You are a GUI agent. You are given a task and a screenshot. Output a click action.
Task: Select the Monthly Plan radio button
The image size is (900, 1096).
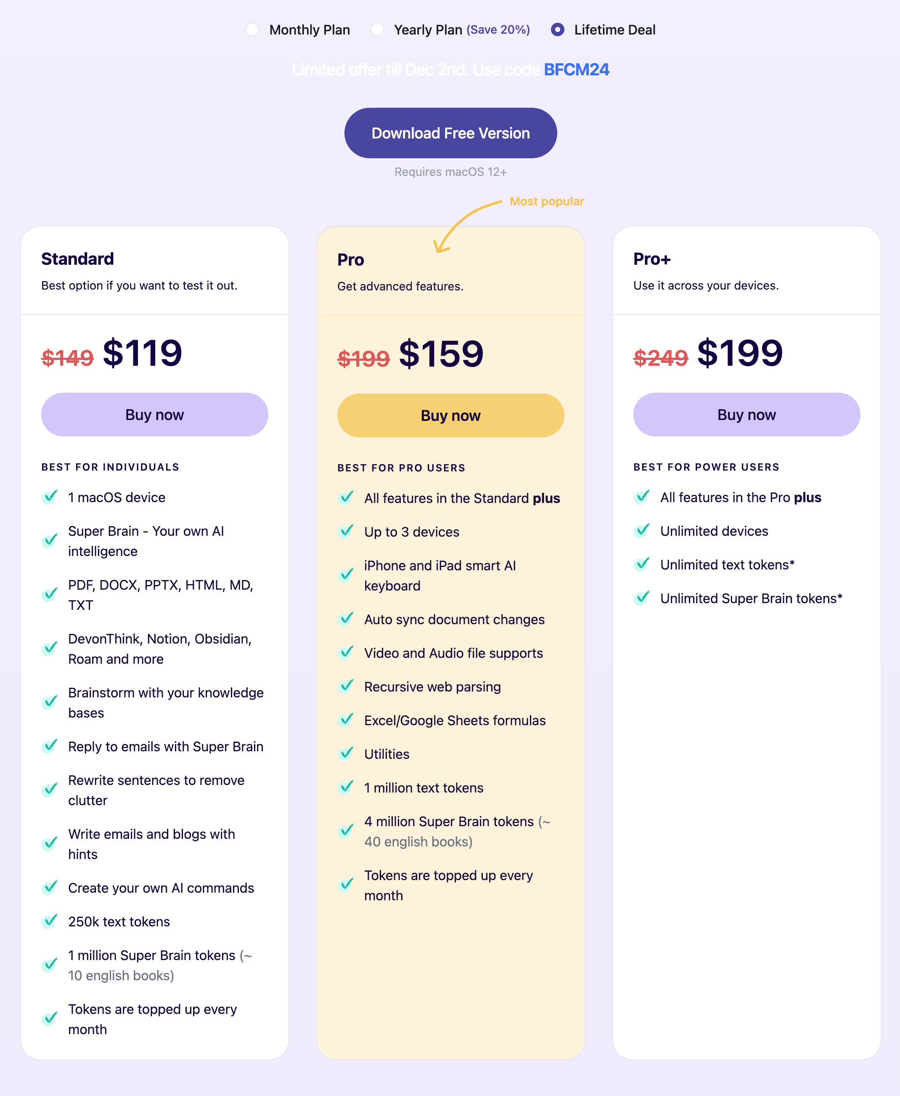(x=252, y=29)
